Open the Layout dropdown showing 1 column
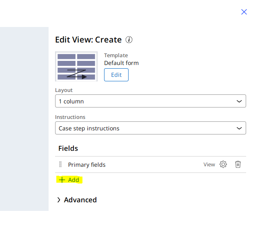 click(x=150, y=101)
